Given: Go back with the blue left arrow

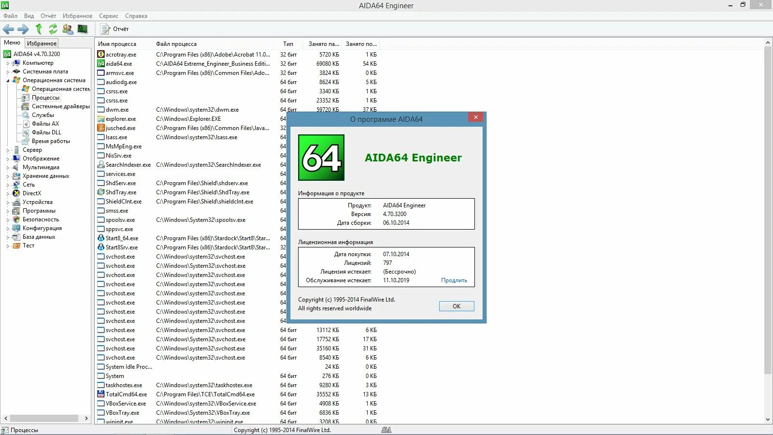Looking at the screenshot, I should pyautogui.click(x=8, y=29).
